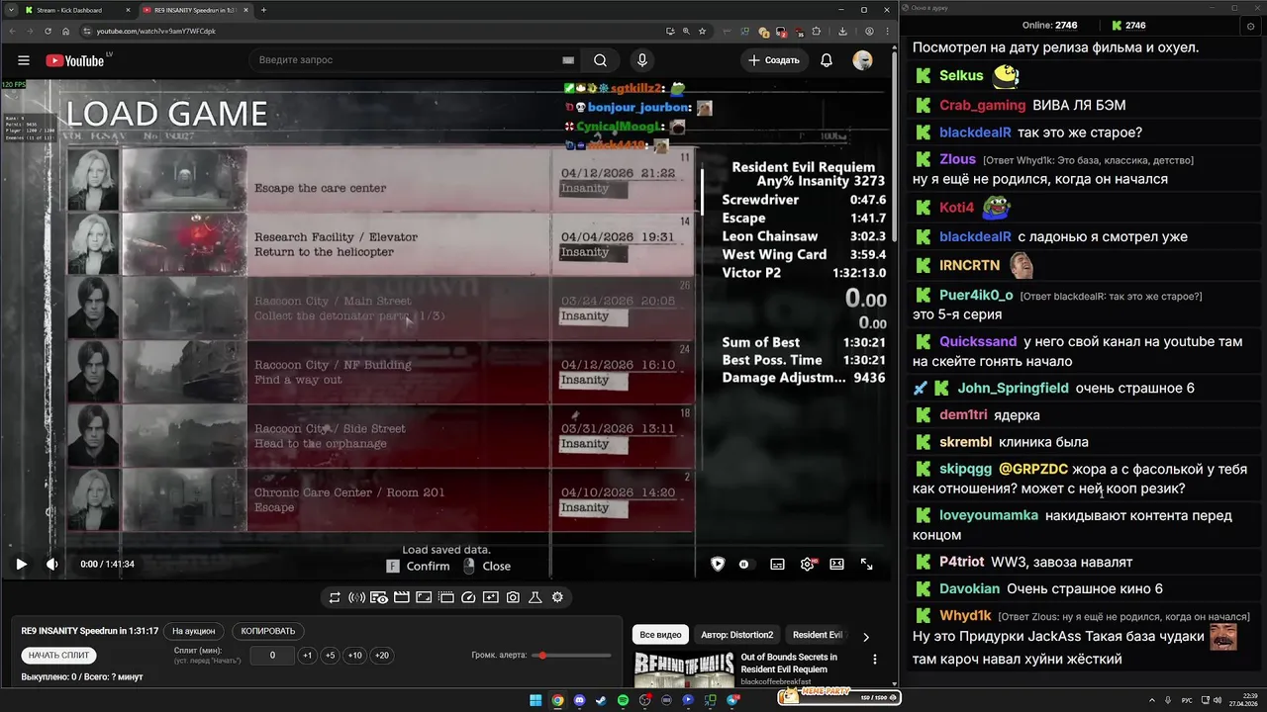
Task: Click the speedometer playback speed icon
Action: point(468,597)
